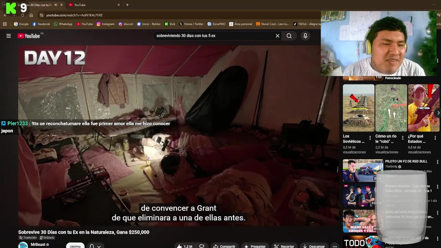Open the WhatsApp bookmark
This screenshot has height=248, width=441.
(63, 24)
